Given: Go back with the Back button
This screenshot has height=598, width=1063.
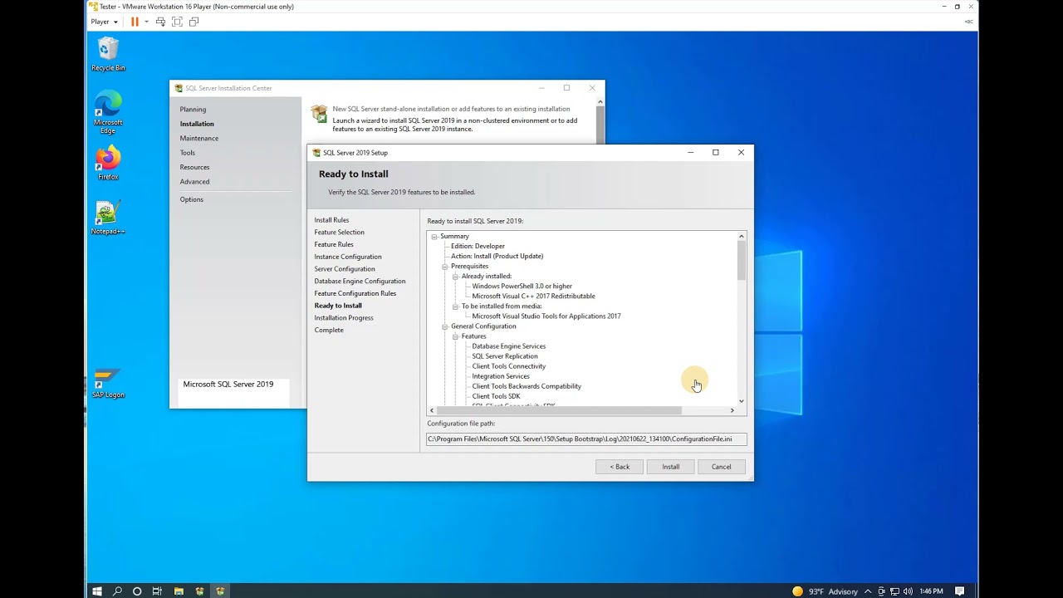Looking at the screenshot, I should pos(619,467).
